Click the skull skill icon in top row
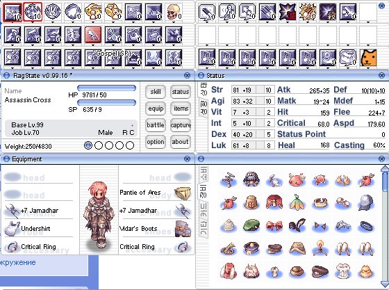 point(174,12)
